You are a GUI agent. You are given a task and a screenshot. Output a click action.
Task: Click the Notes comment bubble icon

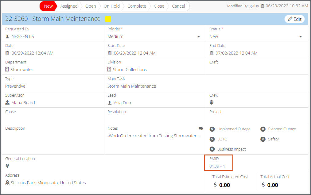pyautogui.click(x=201, y=128)
